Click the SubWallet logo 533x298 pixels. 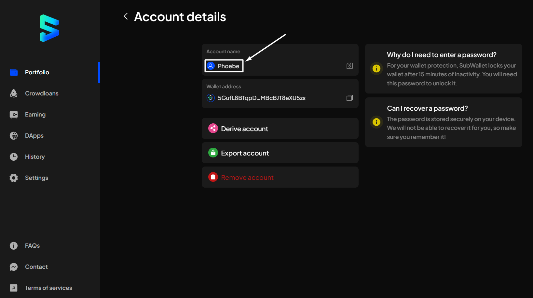point(49,28)
